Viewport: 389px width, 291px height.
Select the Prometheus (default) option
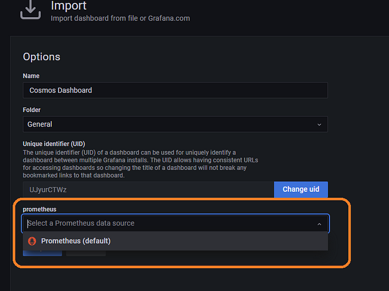point(175,241)
